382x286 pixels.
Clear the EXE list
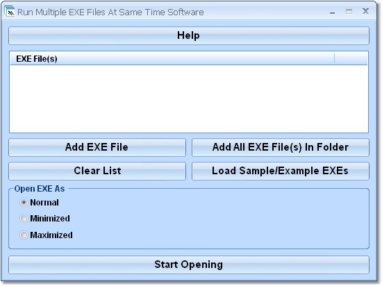[x=97, y=171]
